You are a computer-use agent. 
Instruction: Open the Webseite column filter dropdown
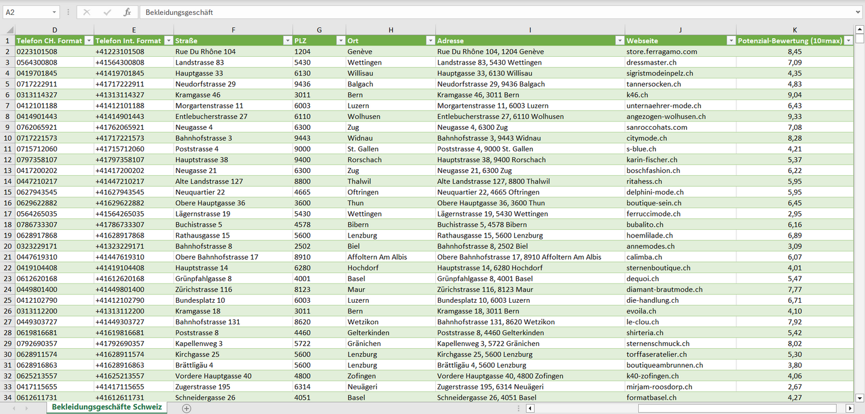click(730, 41)
